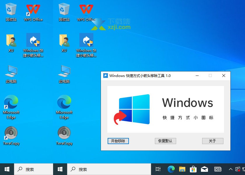Open the Mail app from the taskbar
This screenshot has height=175, width=245.
click(x=204, y=169)
